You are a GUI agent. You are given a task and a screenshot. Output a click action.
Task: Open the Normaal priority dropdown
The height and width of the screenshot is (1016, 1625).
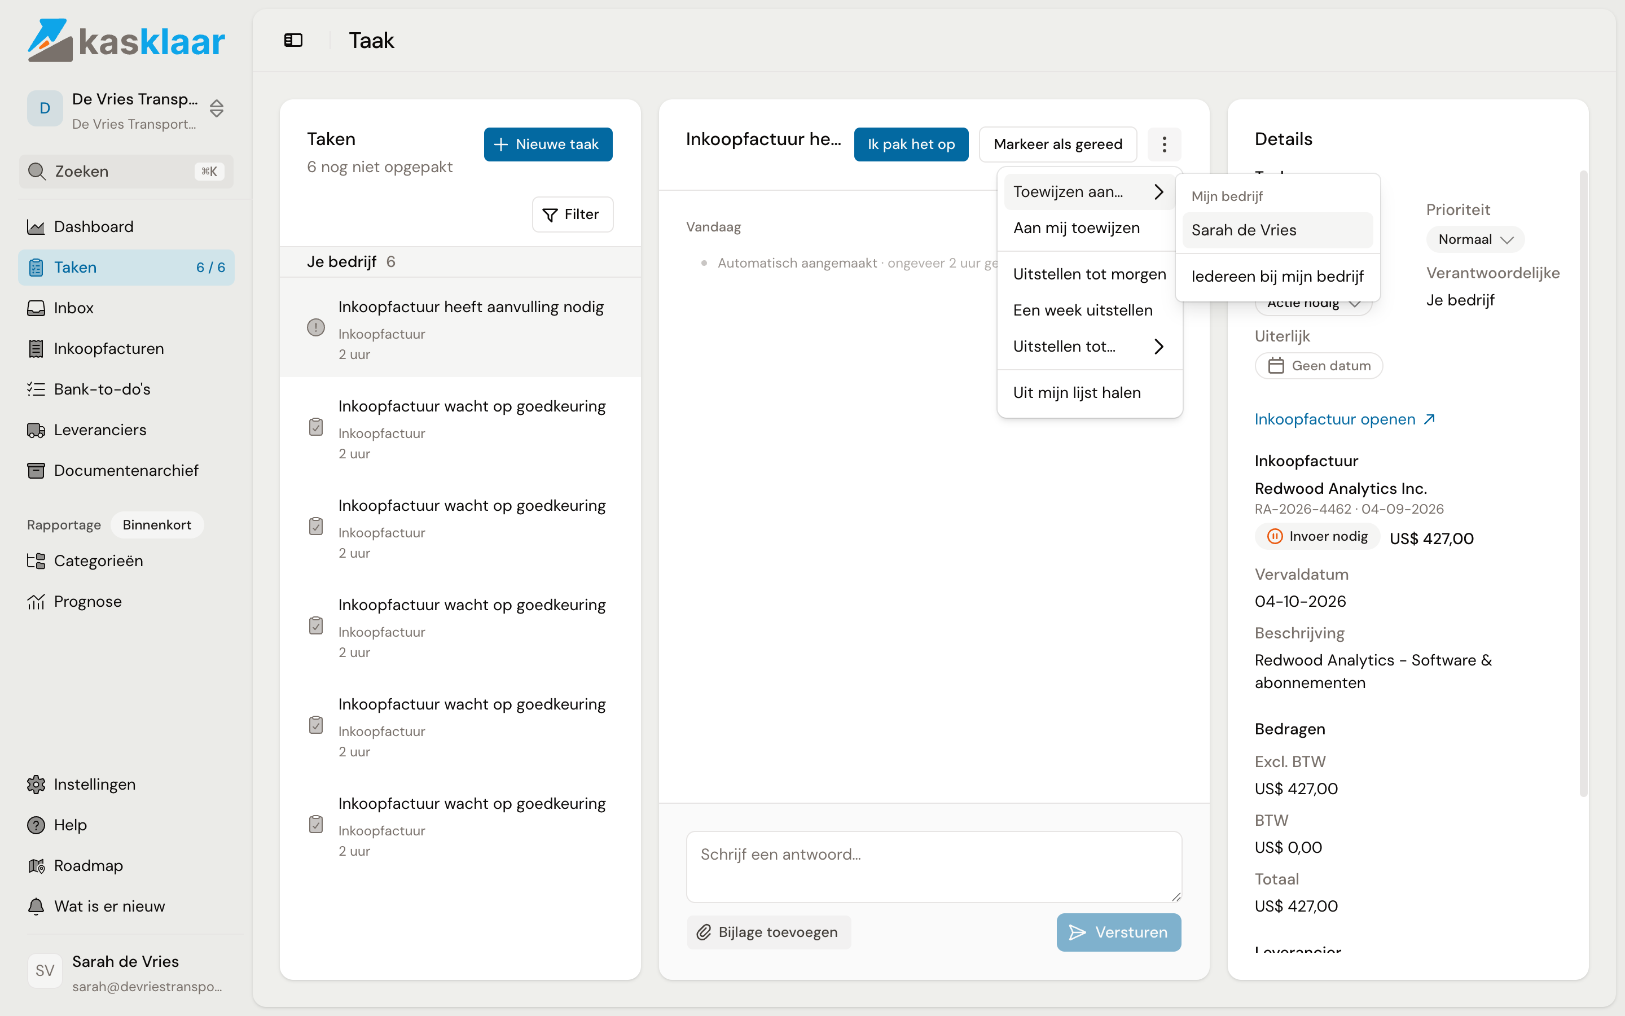1474,239
